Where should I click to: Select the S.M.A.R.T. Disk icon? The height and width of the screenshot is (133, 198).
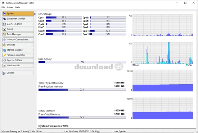(x=4, y=24)
